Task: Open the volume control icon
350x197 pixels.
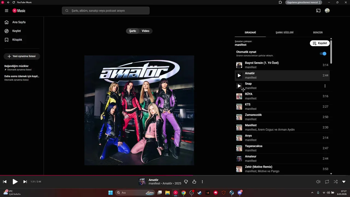Action: coord(318,182)
